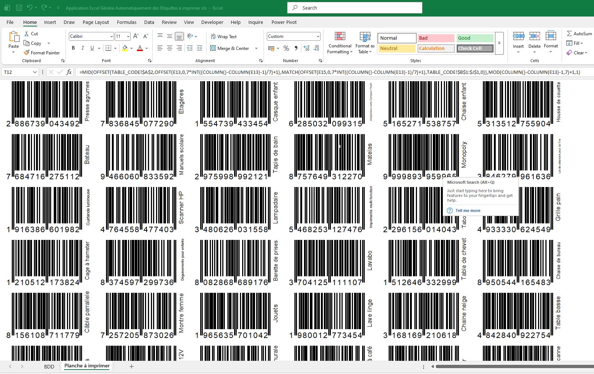Apply Fill Color yellow bucket swatch

[125, 48]
